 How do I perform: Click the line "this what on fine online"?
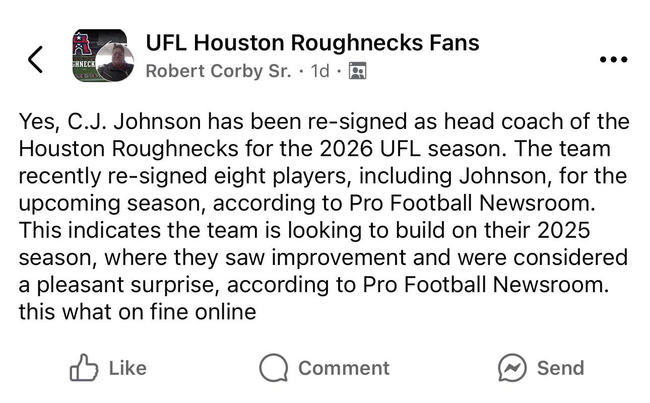point(138,312)
